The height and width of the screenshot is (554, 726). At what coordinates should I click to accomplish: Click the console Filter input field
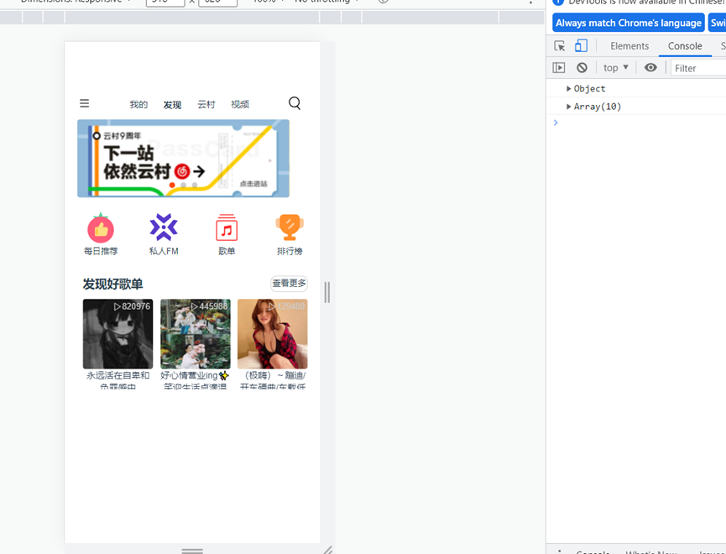point(698,68)
